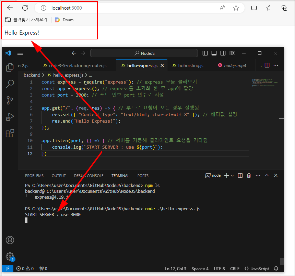
Task: Switch to hohoisting.js tab
Action: [x=190, y=65]
